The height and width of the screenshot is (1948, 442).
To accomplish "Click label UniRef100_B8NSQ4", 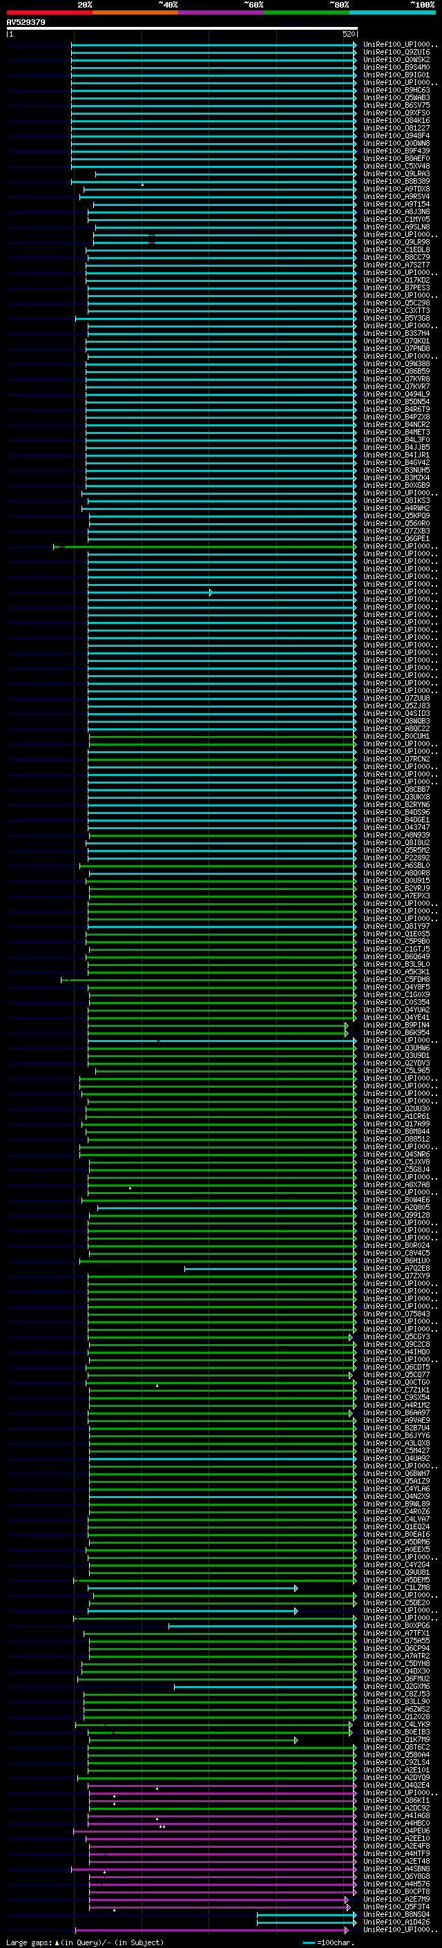I will [x=396, y=1914].
